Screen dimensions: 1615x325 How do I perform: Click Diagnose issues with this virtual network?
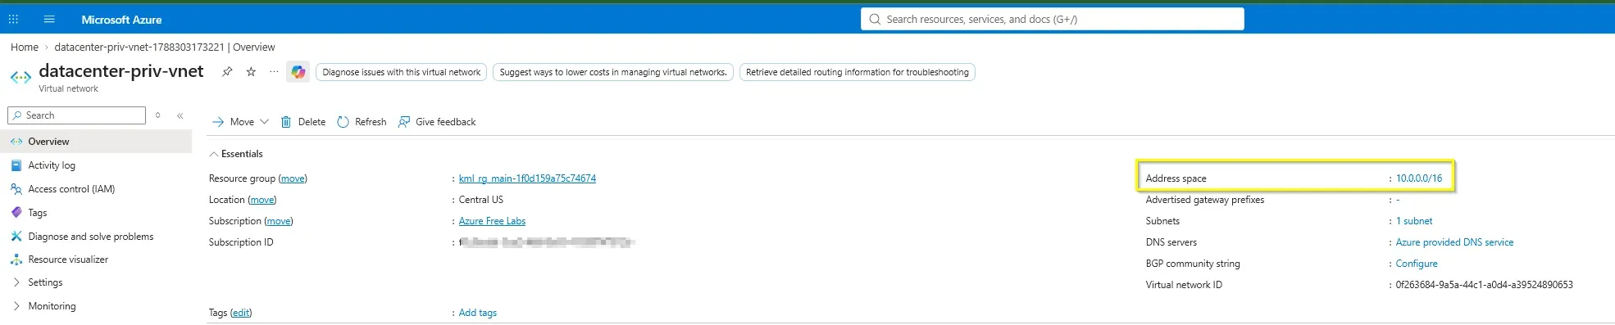coord(402,72)
